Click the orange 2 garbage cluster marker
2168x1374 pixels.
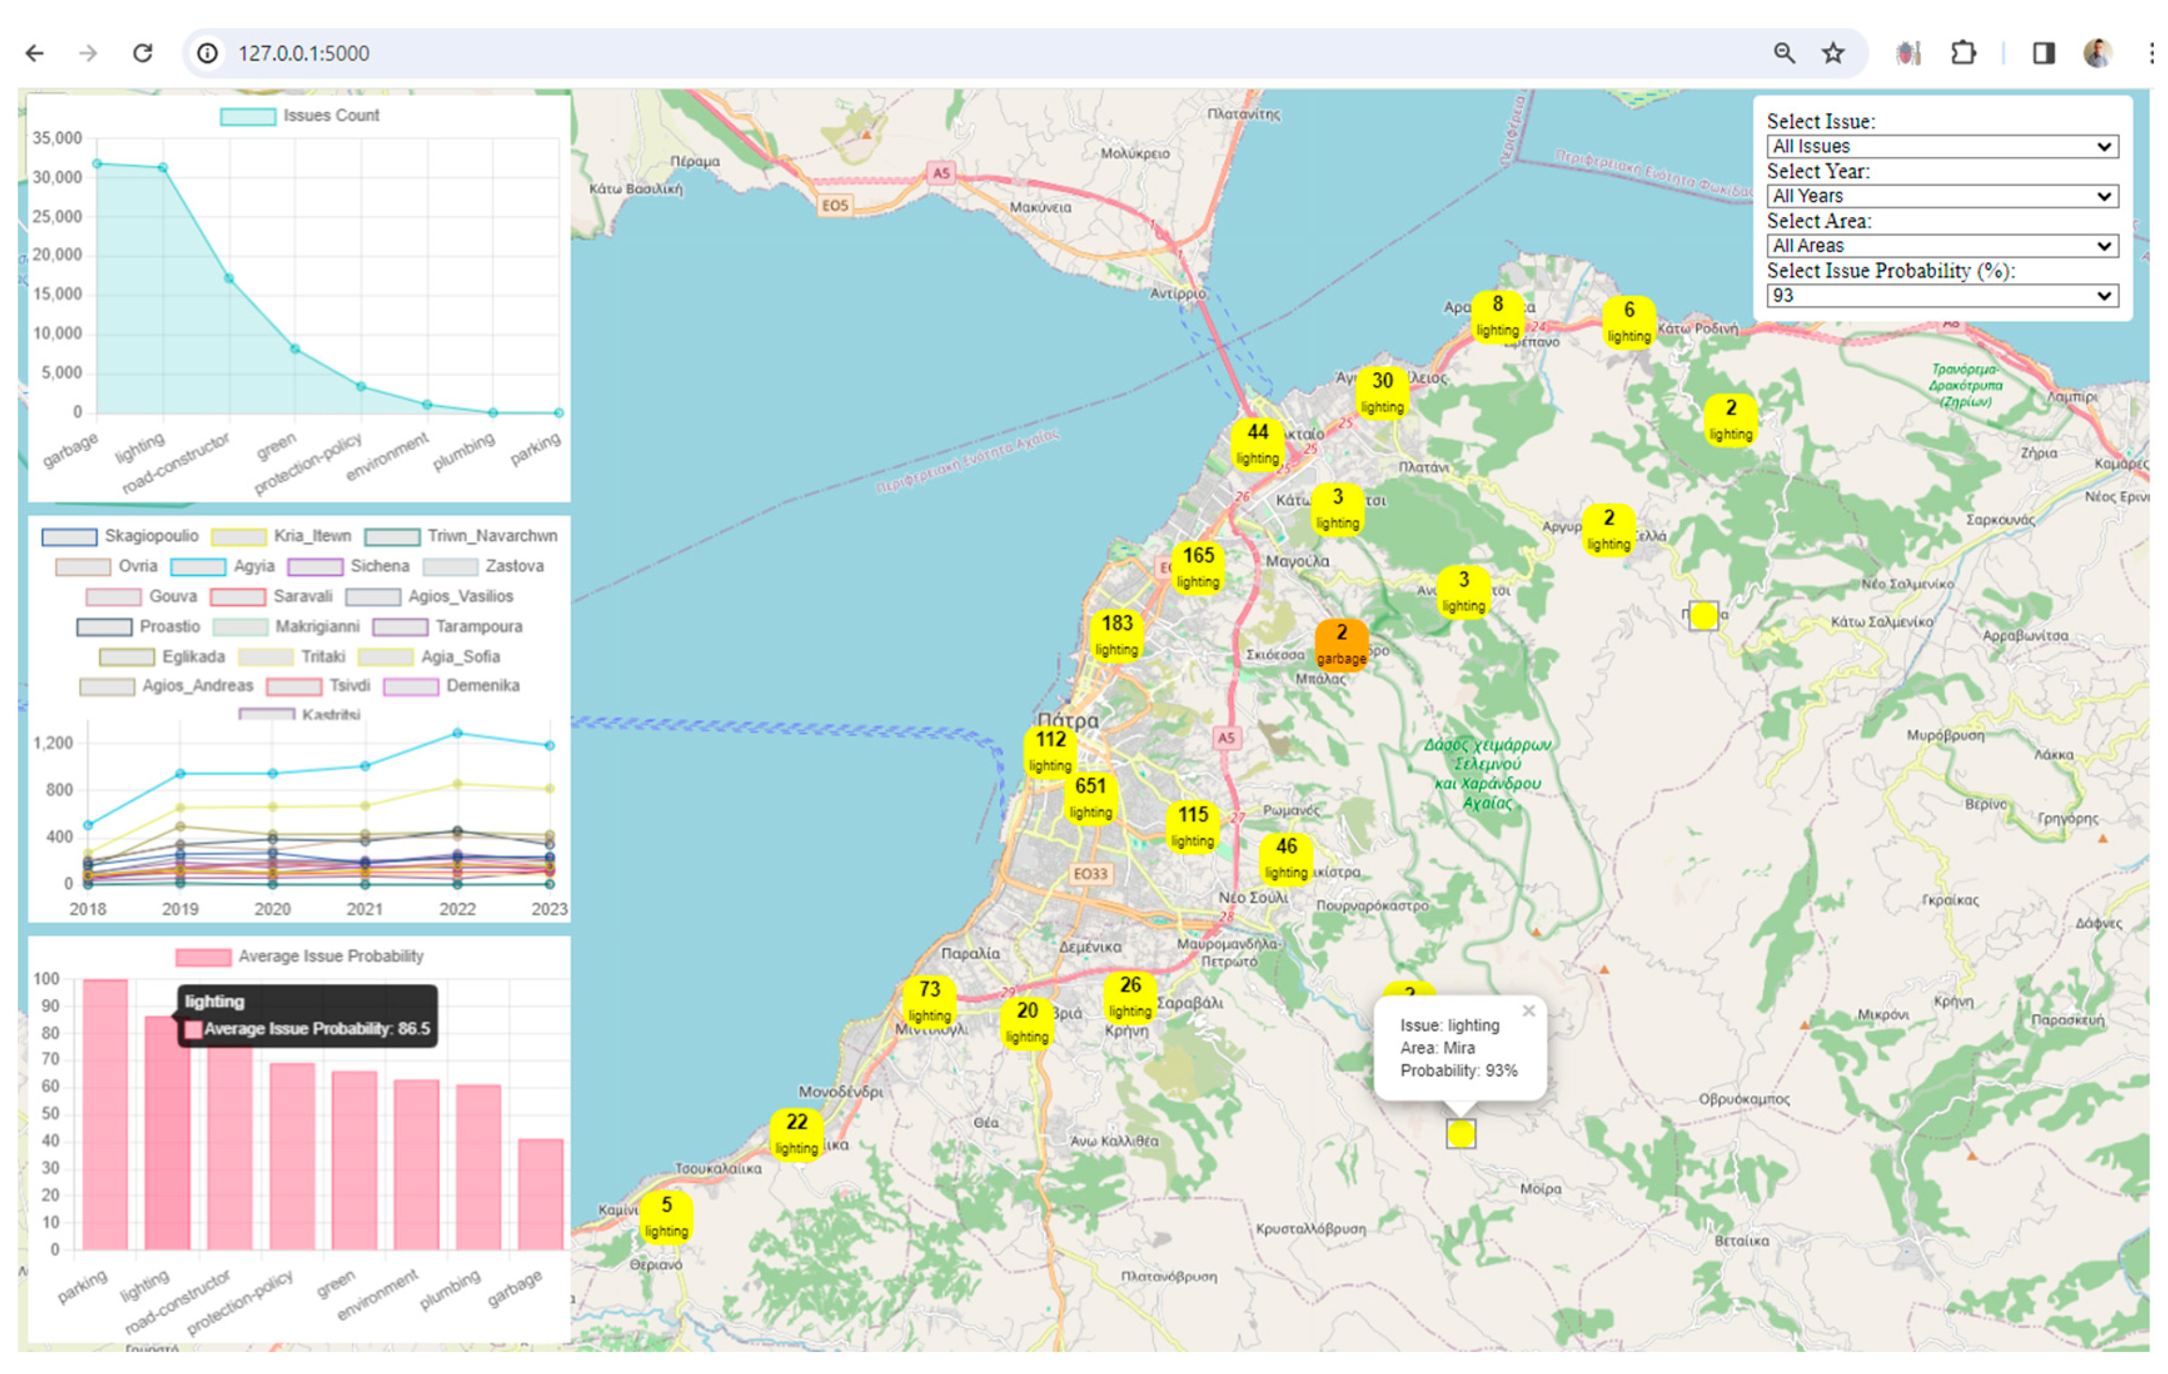click(1342, 644)
